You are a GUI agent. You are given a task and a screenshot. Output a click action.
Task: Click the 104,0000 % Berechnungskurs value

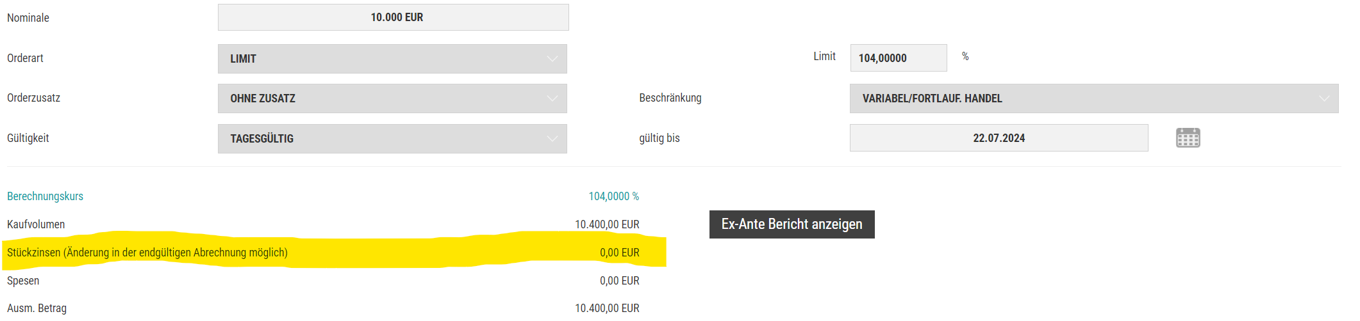point(613,196)
